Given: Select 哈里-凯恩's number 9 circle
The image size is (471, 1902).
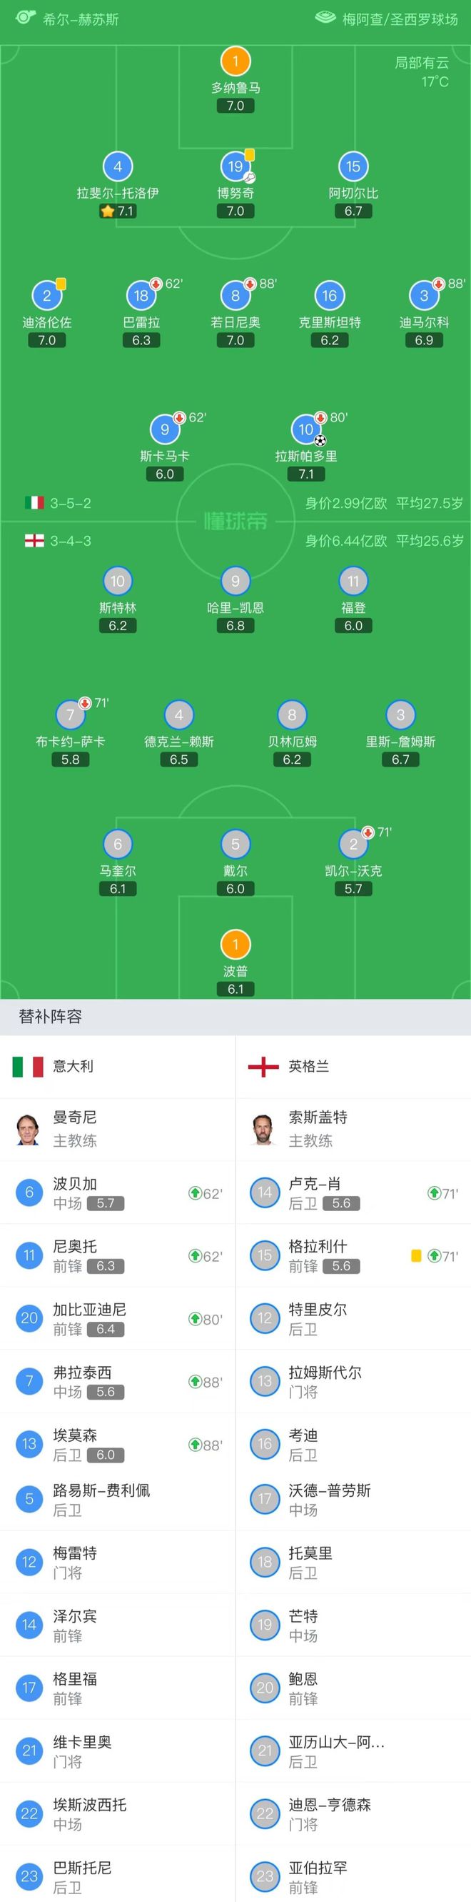Looking at the screenshot, I should (x=235, y=581).
